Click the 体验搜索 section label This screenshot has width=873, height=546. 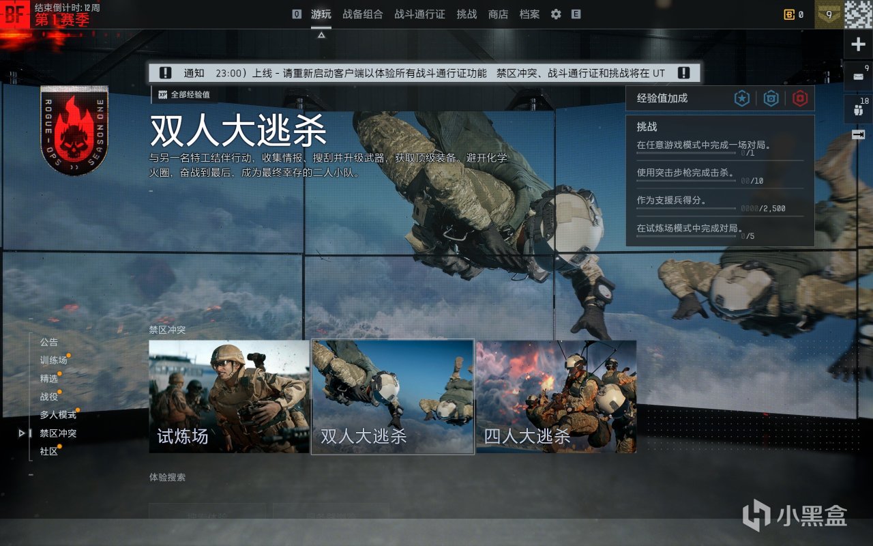167,477
